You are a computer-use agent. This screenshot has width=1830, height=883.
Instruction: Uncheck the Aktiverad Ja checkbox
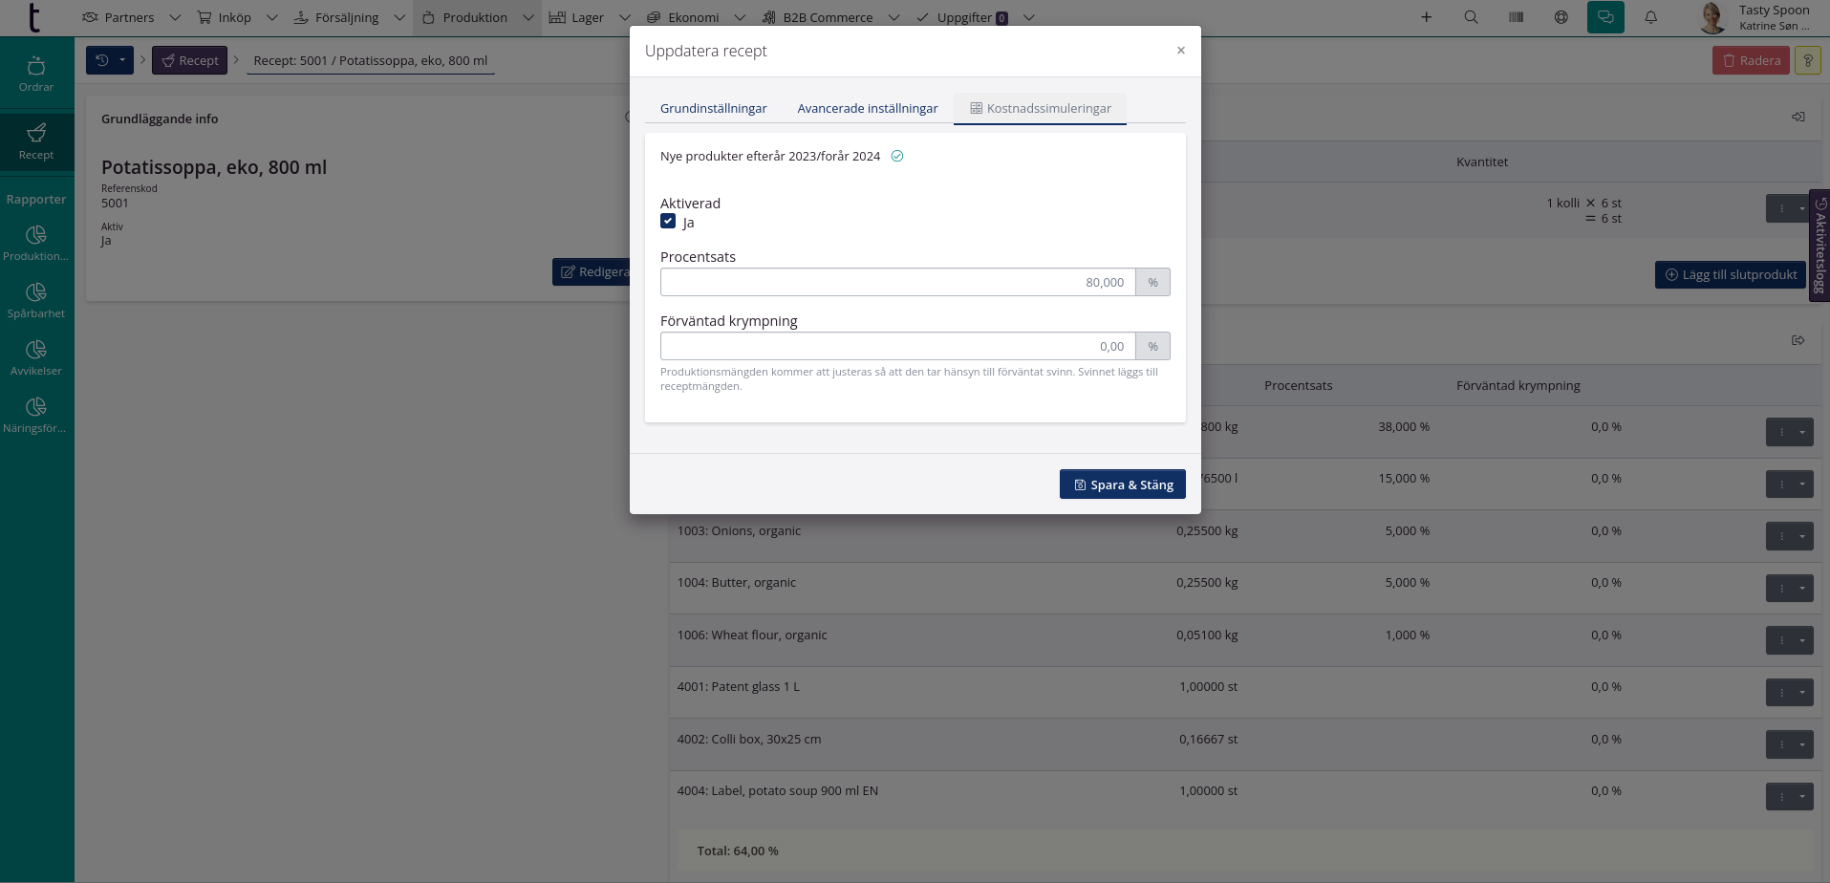(668, 222)
